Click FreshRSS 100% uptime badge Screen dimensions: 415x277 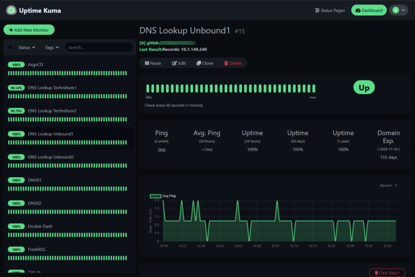[x=16, y=249]
